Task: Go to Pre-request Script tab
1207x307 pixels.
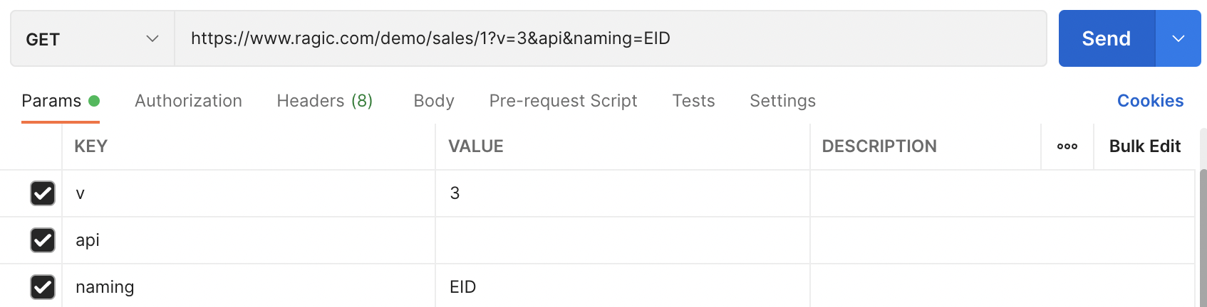Action: click(563, 101)
